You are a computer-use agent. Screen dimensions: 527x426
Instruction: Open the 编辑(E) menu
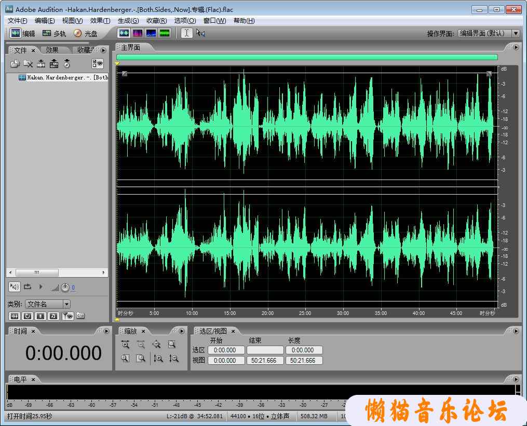coord(45,21)
